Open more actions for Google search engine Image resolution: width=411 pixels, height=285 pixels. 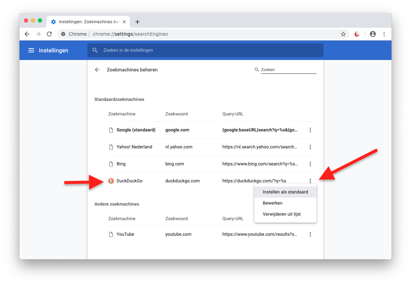coord(310,130)
